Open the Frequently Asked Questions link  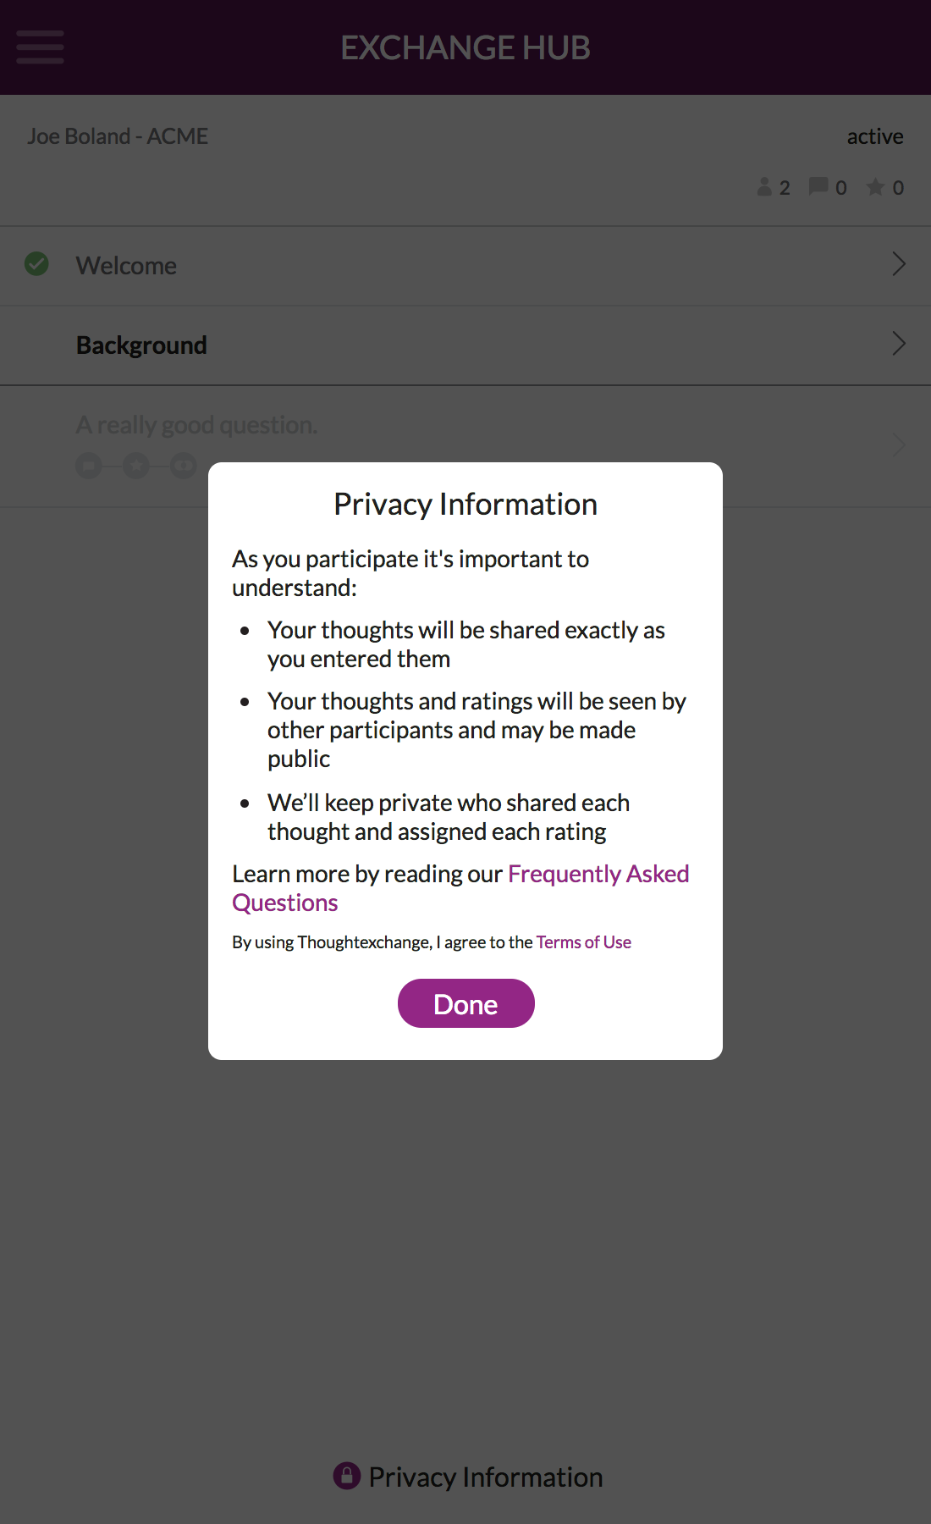pos(460,888)
